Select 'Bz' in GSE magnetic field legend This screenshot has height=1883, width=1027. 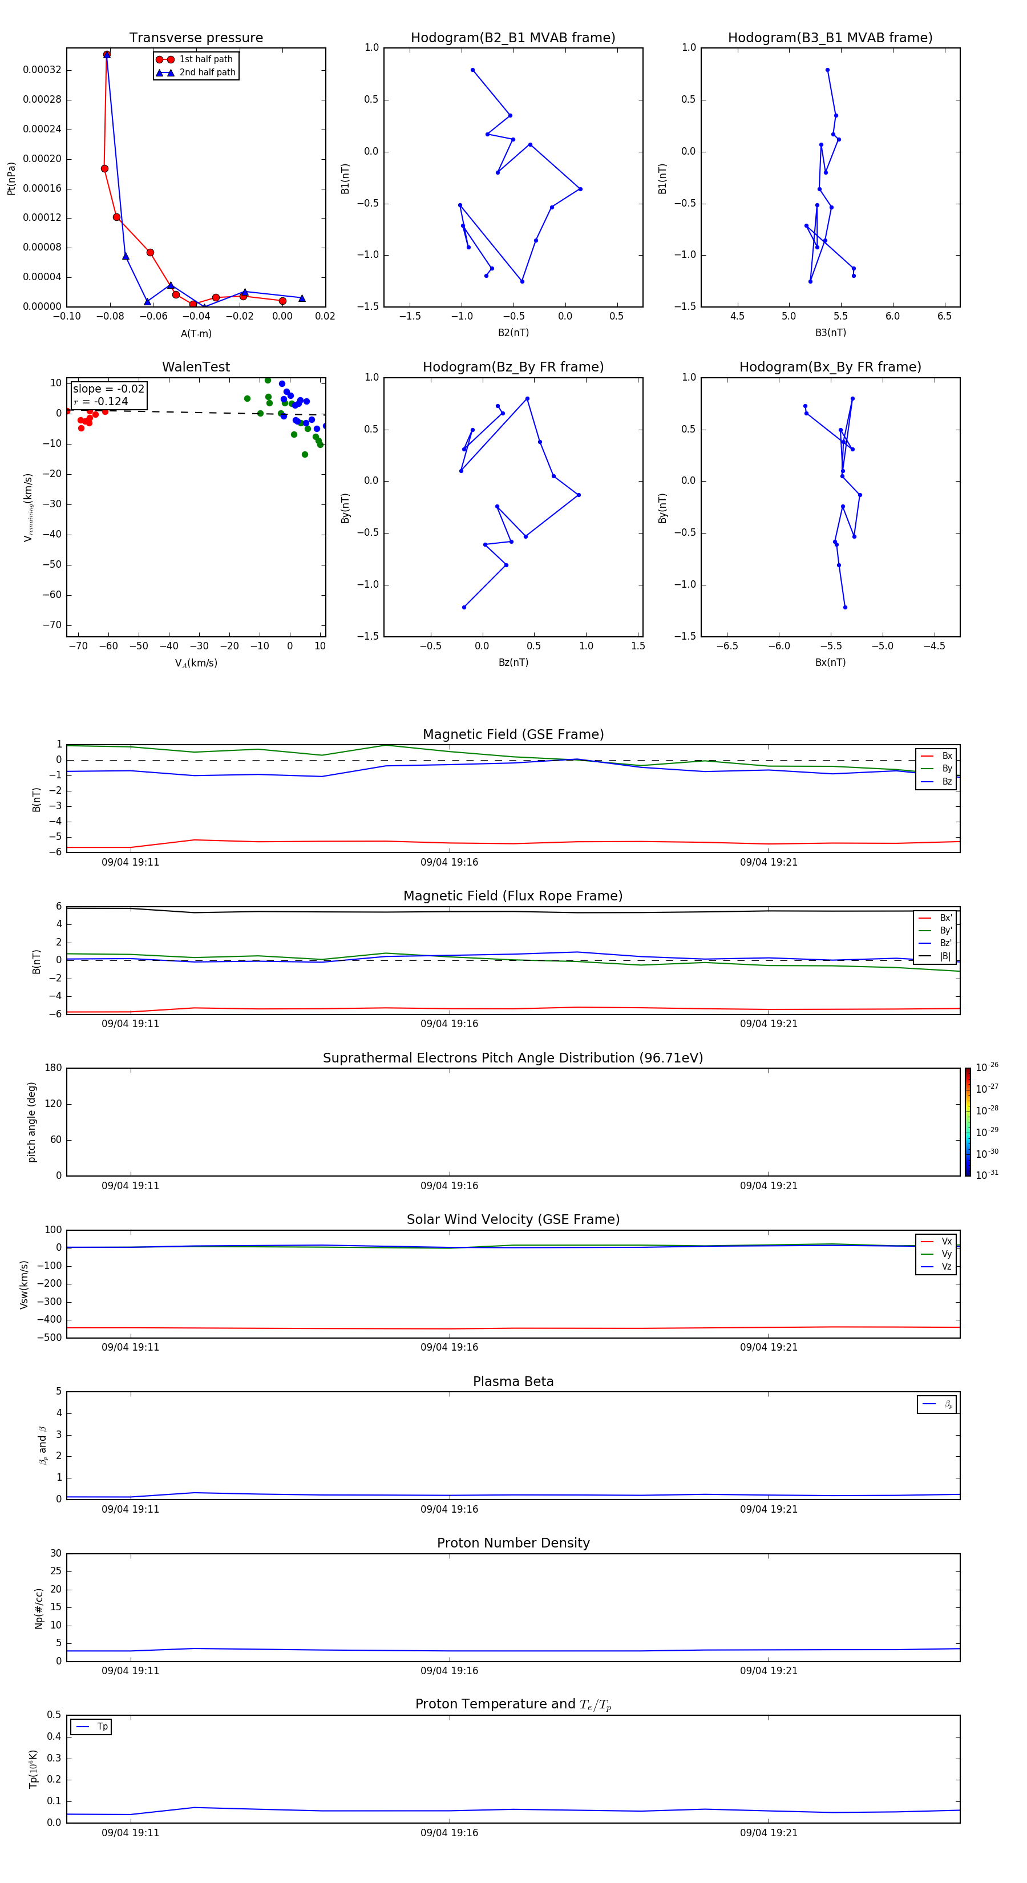point(937,781)
